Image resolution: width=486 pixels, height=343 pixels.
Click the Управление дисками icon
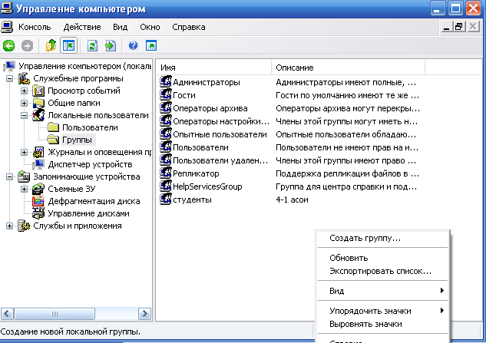[x=38, y=213]
